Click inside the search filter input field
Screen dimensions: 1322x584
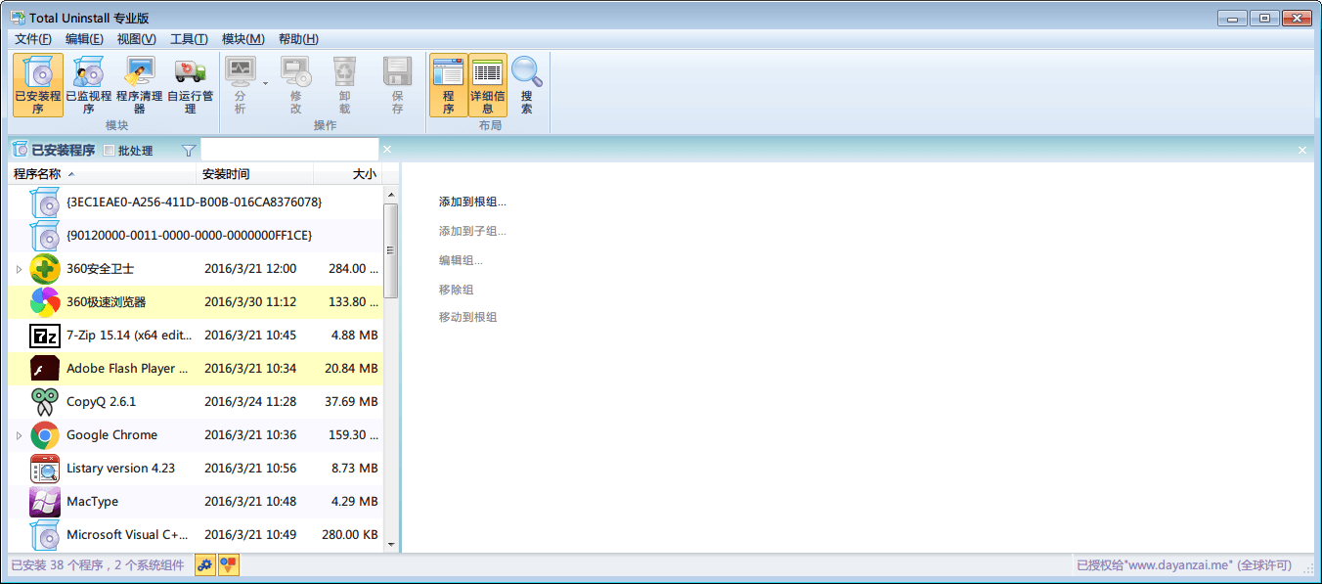pos(288,149)
